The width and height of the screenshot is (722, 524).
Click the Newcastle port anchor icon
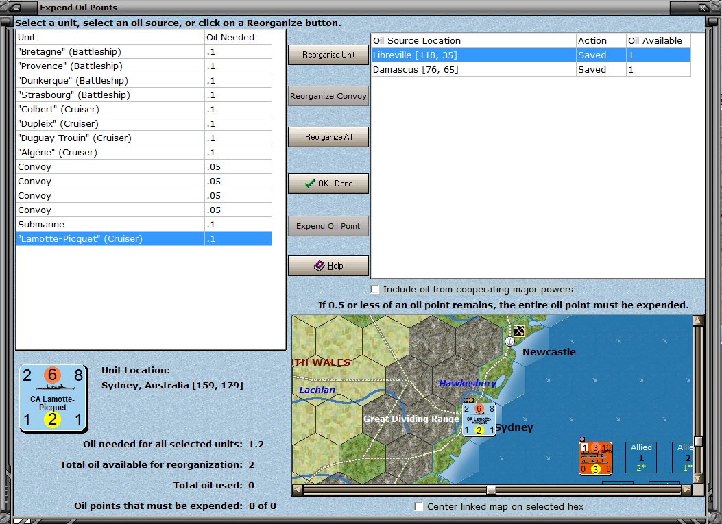[509, 340]
